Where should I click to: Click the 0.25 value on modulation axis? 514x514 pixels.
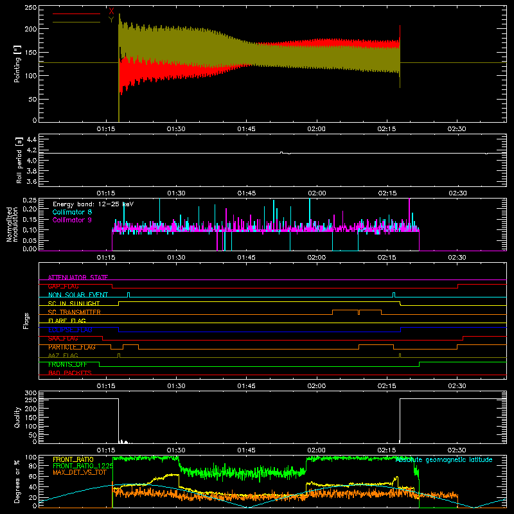pyautogui.click(x=30, y=200)
